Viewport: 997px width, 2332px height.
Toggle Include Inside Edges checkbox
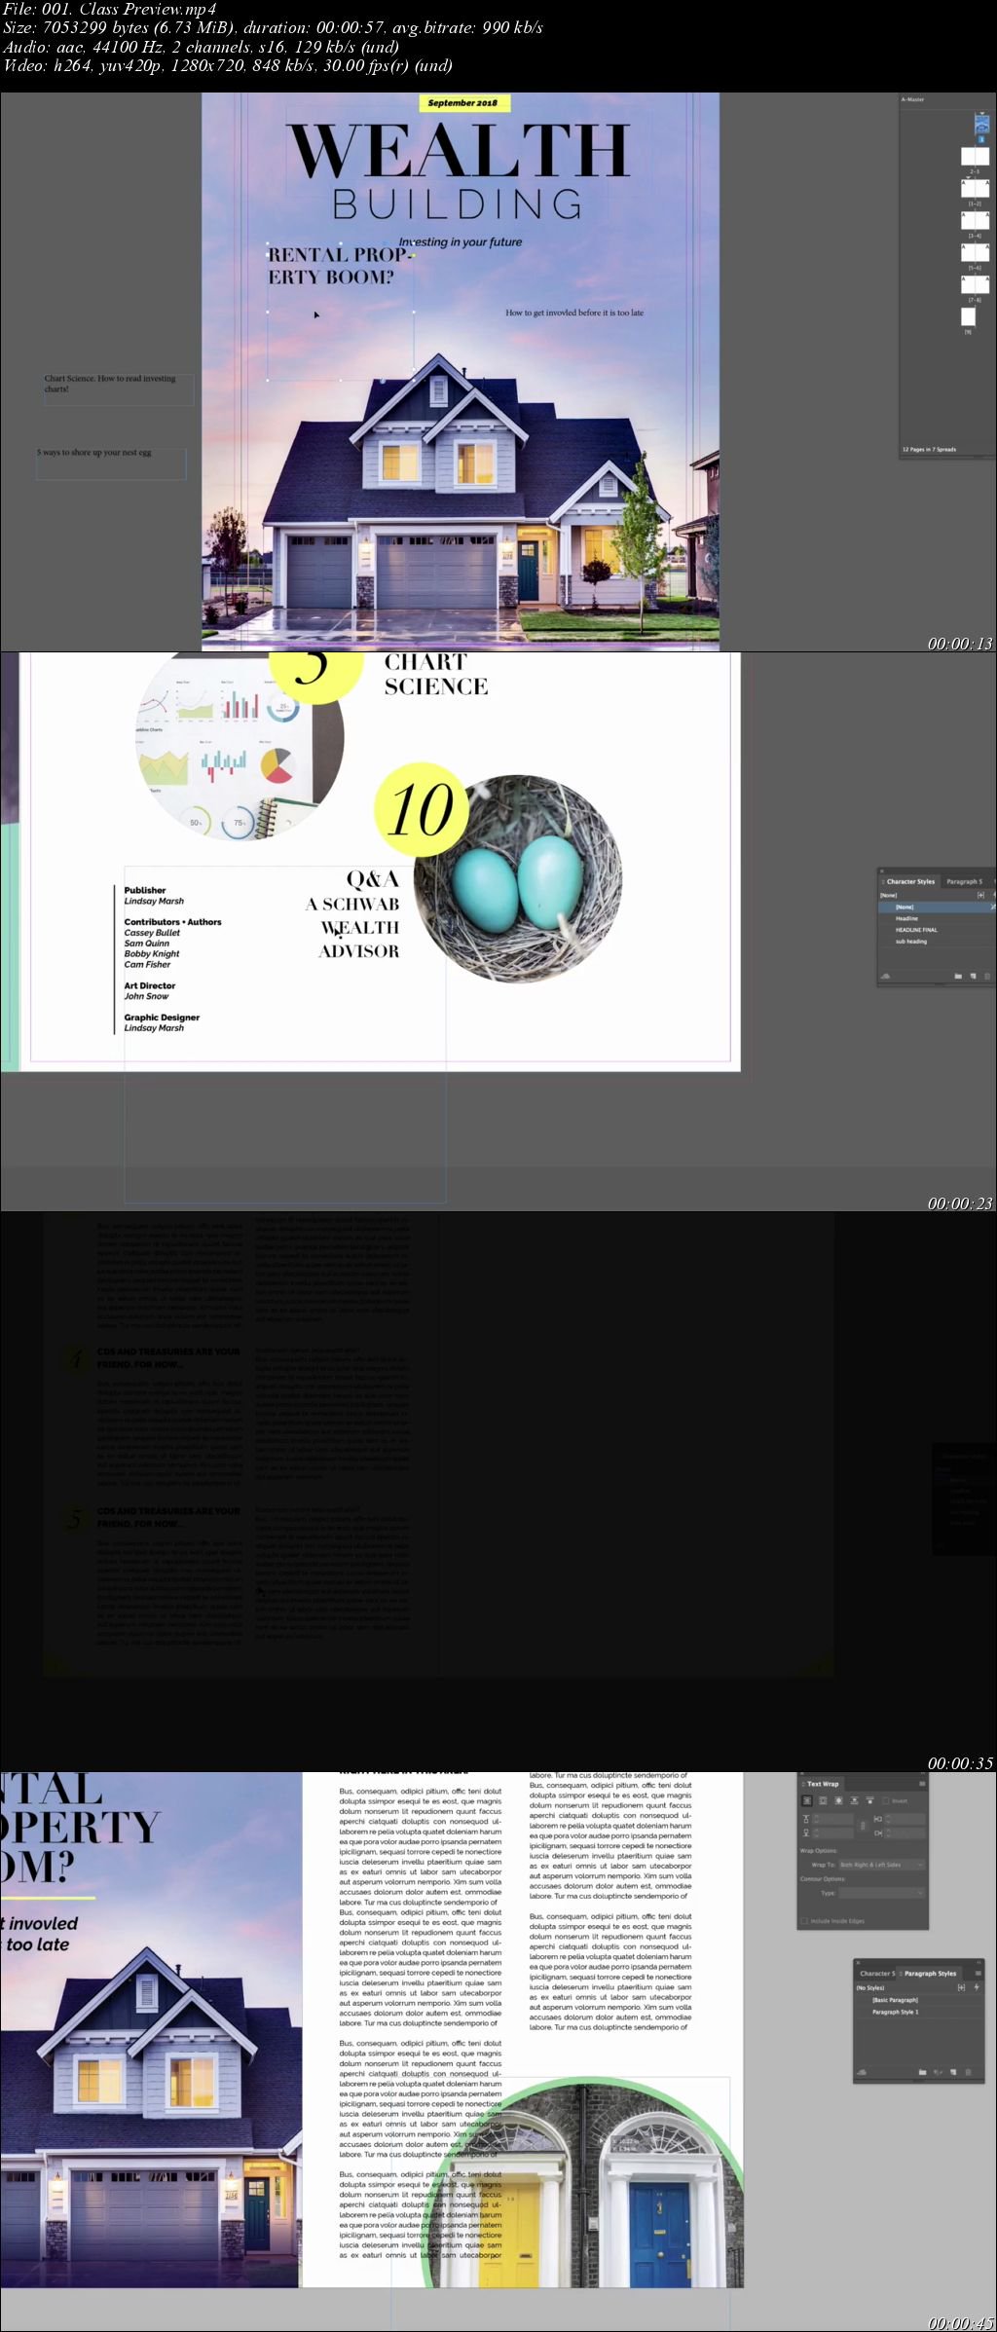[804, 1921]
